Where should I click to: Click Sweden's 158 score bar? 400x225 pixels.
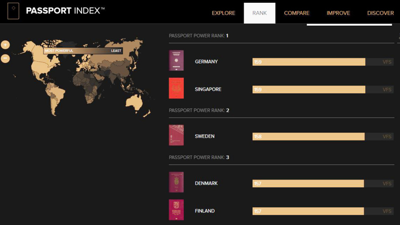click(308, 137)
